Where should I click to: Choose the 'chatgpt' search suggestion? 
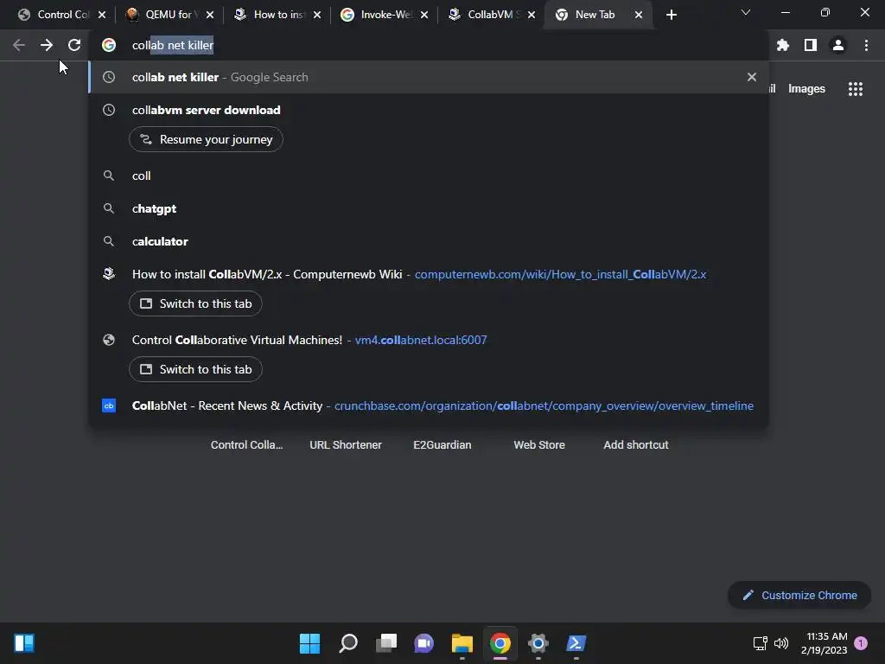coord(429,208)
